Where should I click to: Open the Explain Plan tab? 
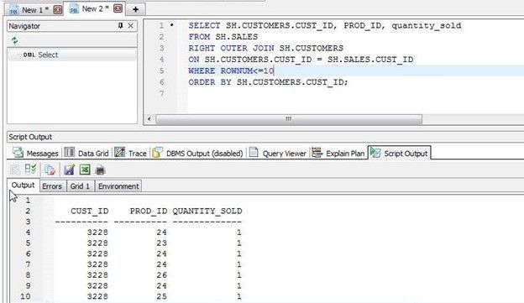pos(338,153)
